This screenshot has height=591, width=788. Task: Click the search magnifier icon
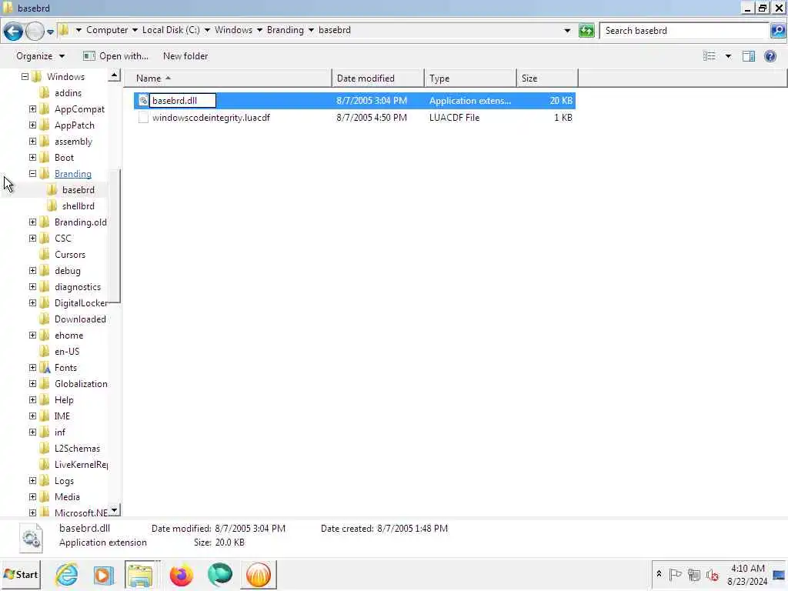(x=777, y=31)
